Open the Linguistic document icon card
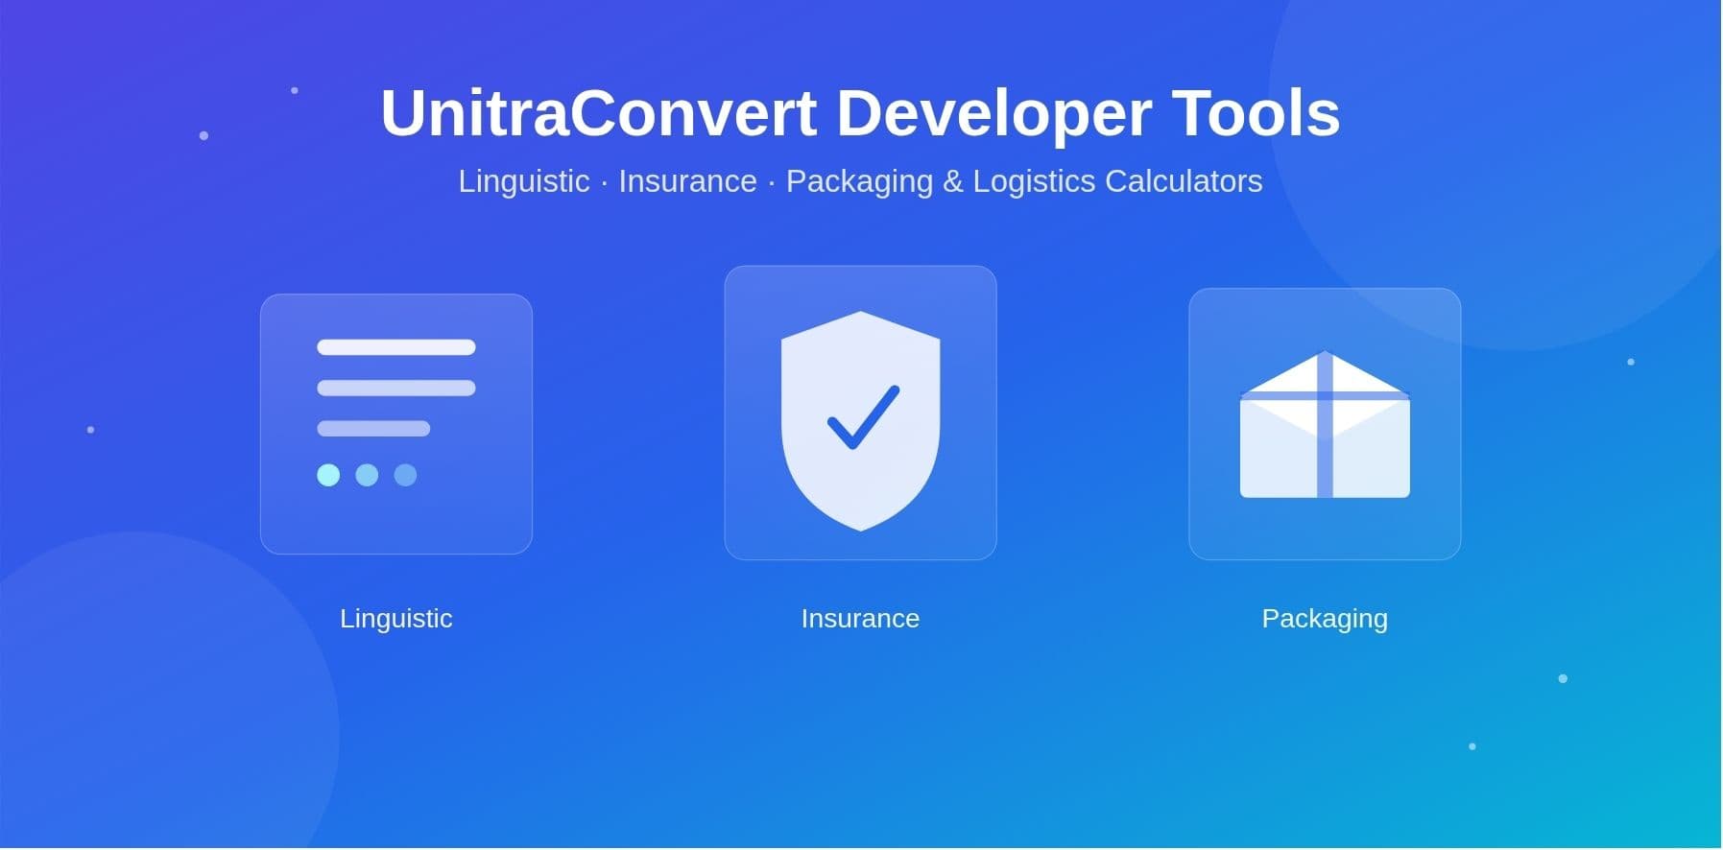 tap(396, 424)
